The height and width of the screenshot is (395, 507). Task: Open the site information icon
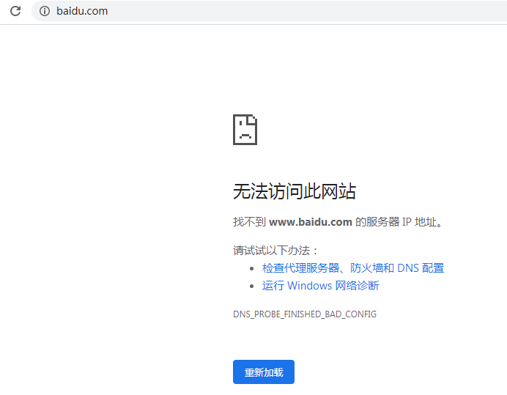click(45, 11)
